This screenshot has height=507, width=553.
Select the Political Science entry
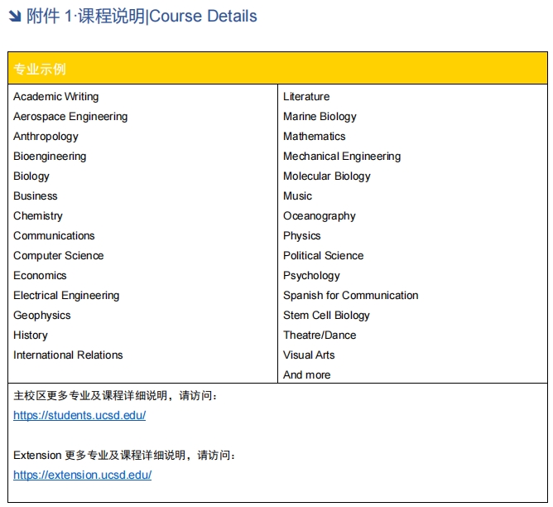pyautogui.click(x=323, y=256)
